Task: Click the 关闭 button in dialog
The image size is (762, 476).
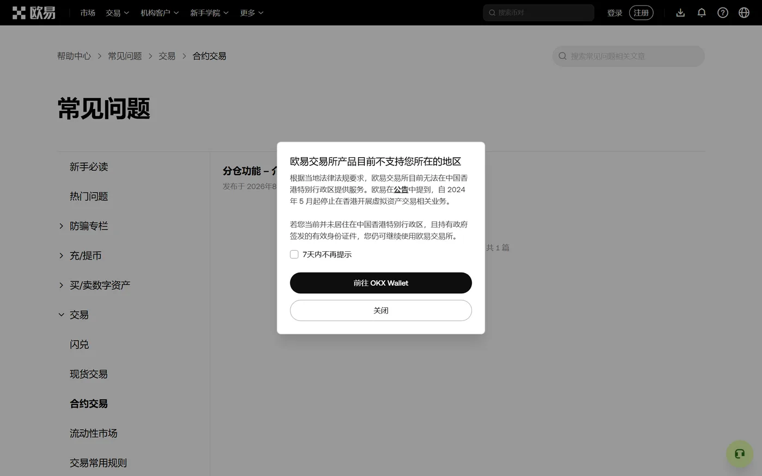Action: (381, 311)
